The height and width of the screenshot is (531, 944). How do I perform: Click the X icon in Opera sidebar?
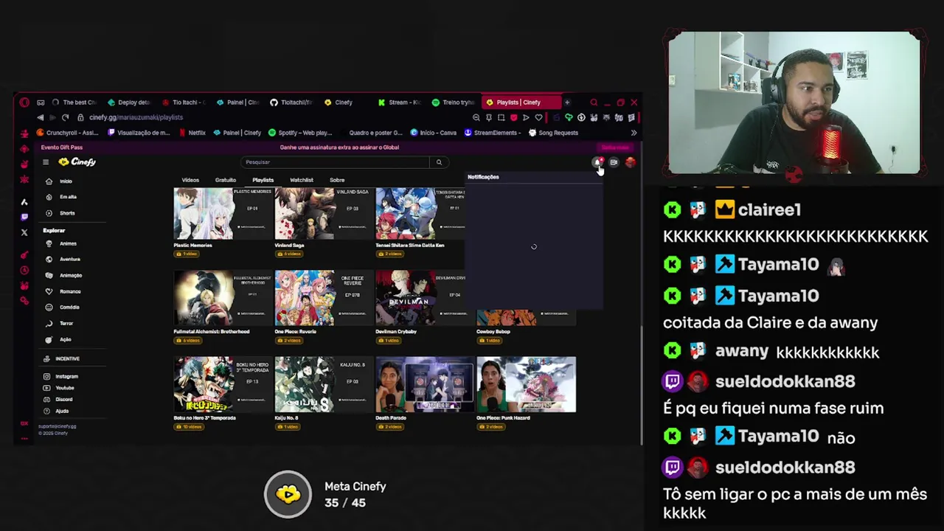point(24,232)
